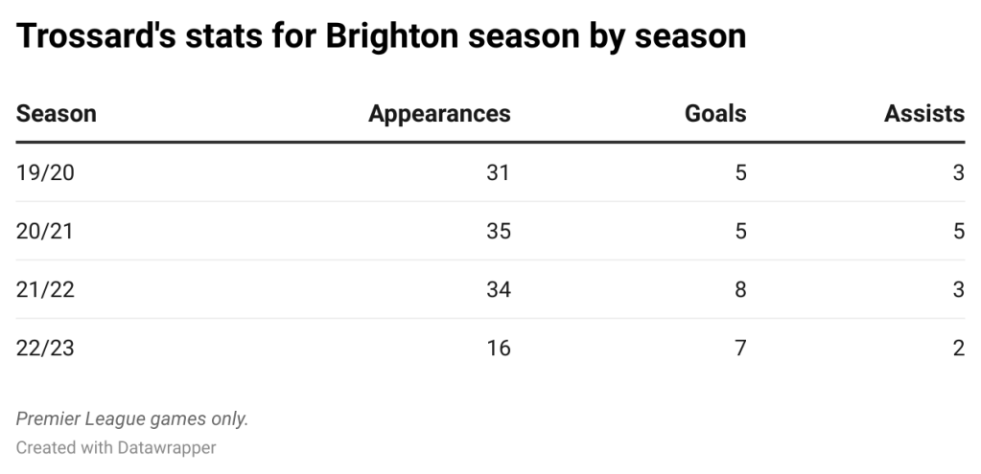Select the 5 goals cell for 19/20
The width and height of the screenshot is (981, 474).
tap(739, 172)
